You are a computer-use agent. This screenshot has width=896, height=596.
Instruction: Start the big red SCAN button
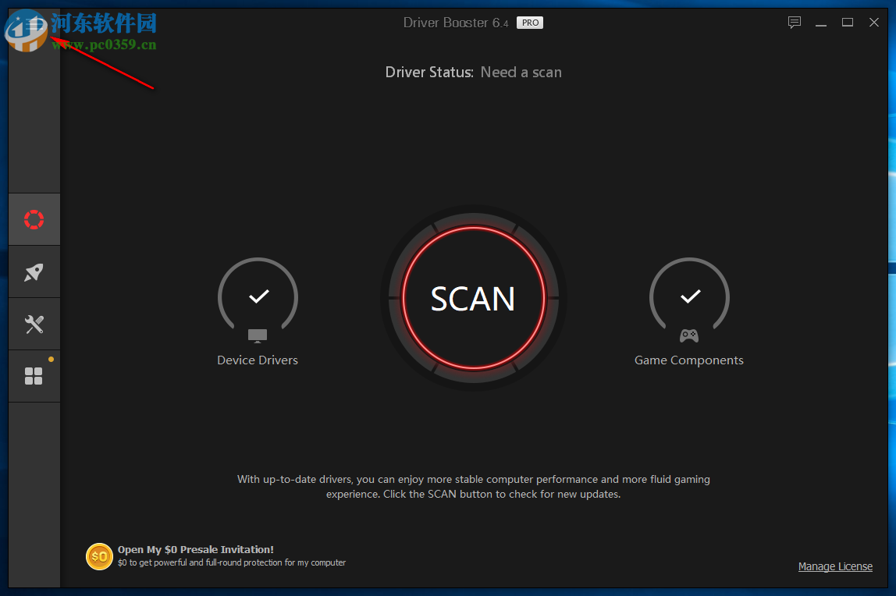tap(473, 298)
